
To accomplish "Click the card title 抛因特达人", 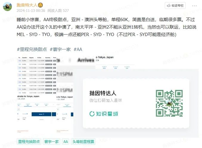I will (103, 93).
